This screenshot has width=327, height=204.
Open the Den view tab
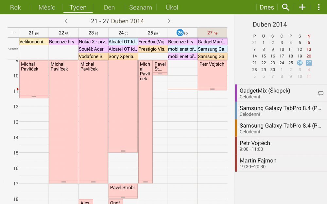click(x=109, y=7)
